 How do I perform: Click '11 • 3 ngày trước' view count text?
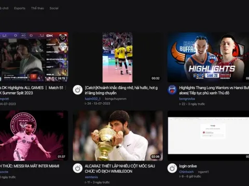tap(97, 182)
